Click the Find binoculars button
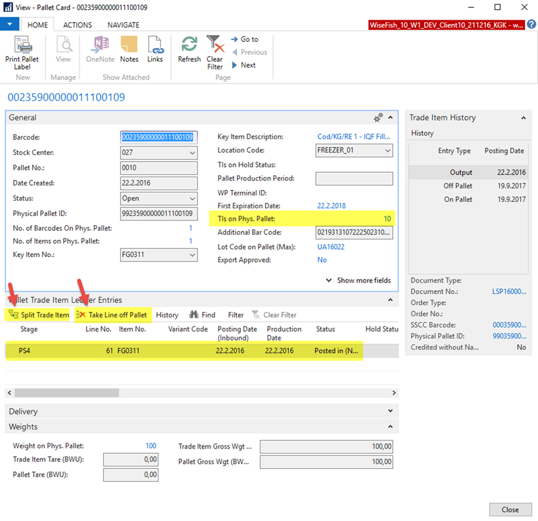The height and width of the screenshot is (521, 538). (x=202, y=315)
